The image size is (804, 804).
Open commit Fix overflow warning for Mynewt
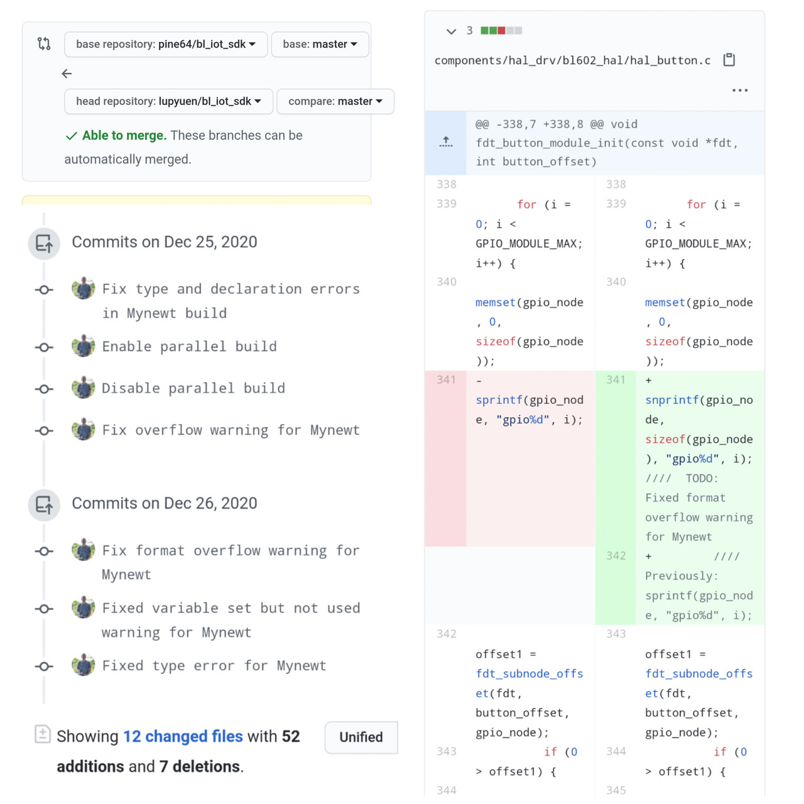231,430
